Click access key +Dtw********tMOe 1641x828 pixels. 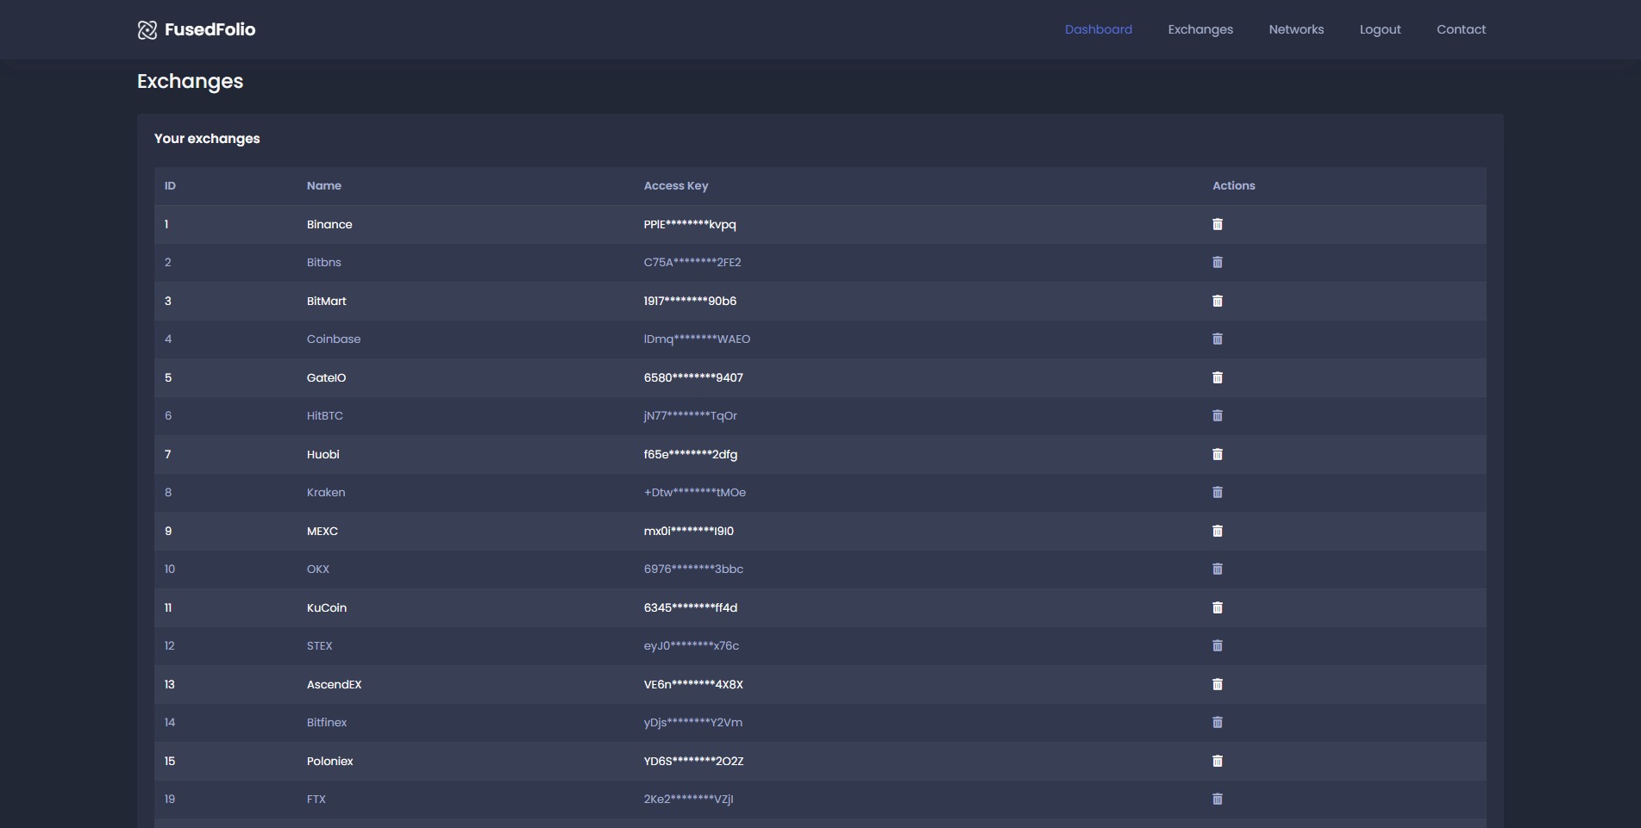tap(695, 493)
